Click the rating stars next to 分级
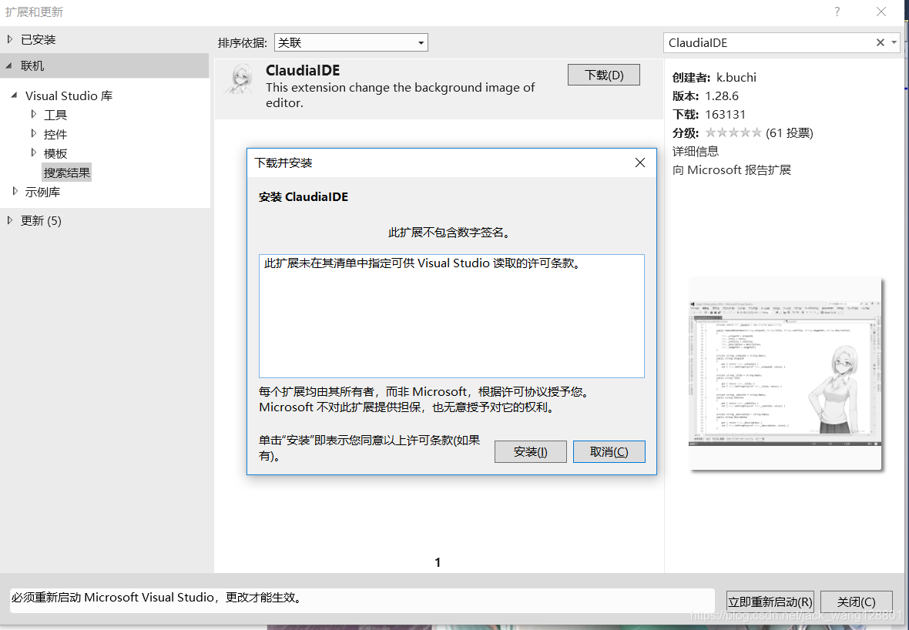The width and height of the screenshot is (909, 630). [733, 132]
